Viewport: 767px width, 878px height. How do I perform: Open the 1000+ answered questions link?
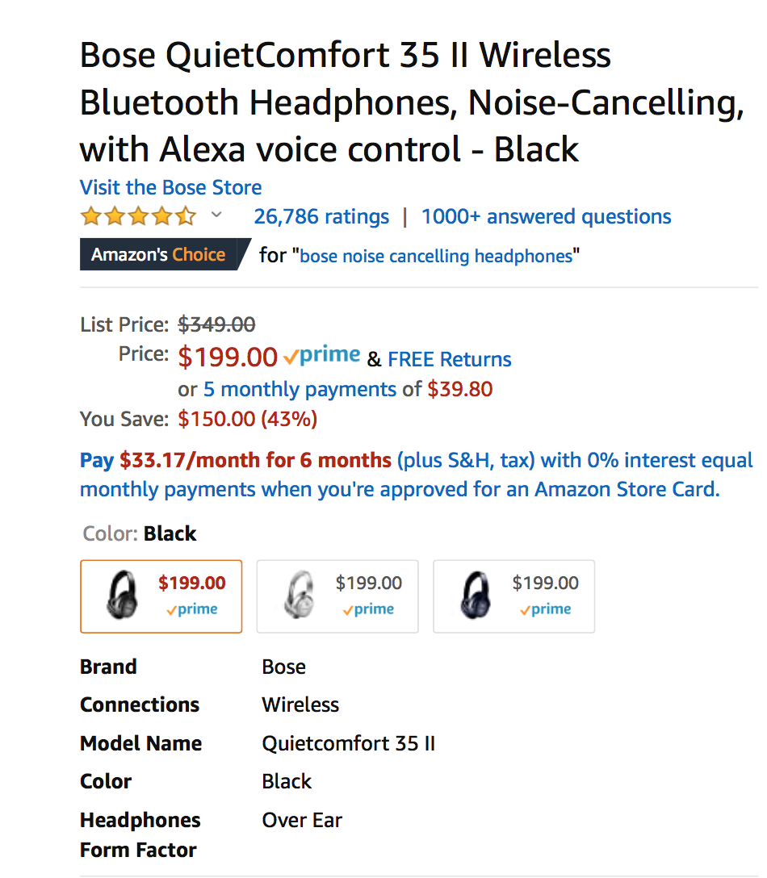click(546, 216)
